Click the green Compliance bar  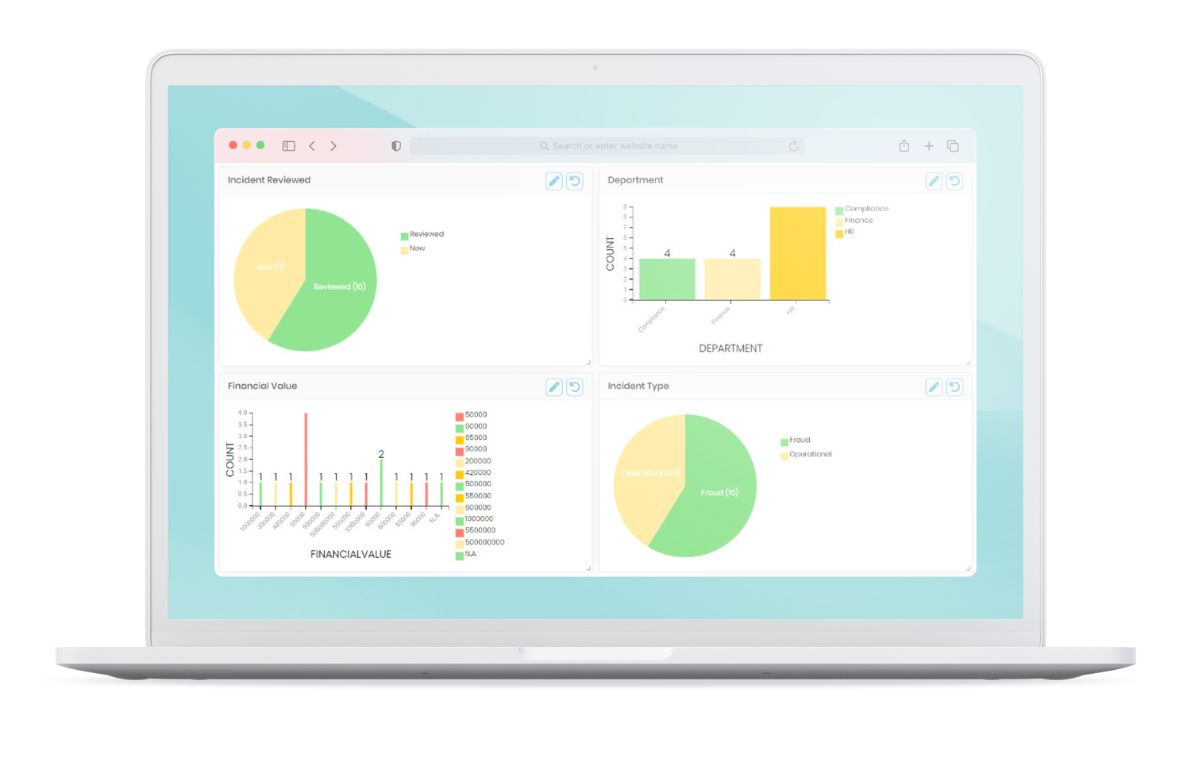click(667, 279)
